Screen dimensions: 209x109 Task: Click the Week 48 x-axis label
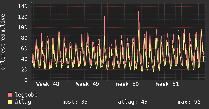[48, 84]
